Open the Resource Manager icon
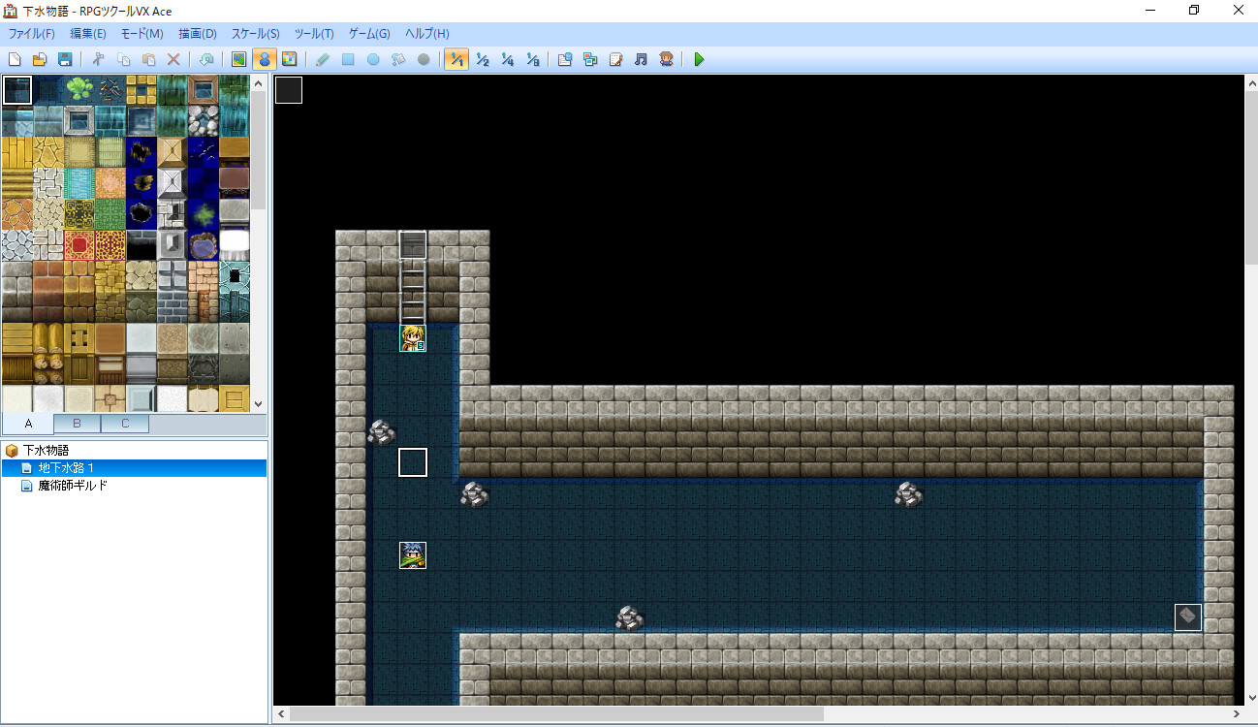 tap(590, 60)
